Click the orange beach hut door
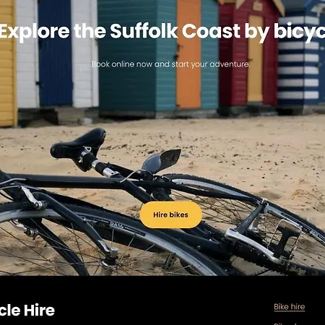The image size is (325, 325). coord(188,54)
